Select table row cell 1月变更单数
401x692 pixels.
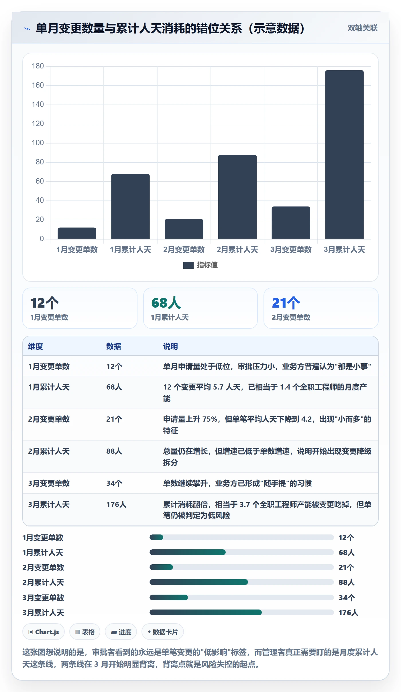click(49, 366)
